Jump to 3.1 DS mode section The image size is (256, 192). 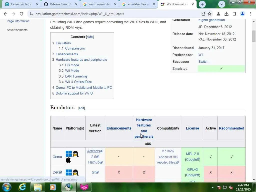coord(69,65)
